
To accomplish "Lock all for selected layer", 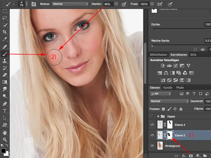I will tap(181, 109).
